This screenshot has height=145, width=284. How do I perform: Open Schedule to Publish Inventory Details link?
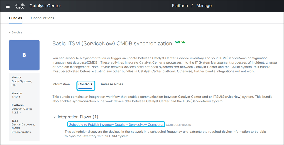(116, 124)
